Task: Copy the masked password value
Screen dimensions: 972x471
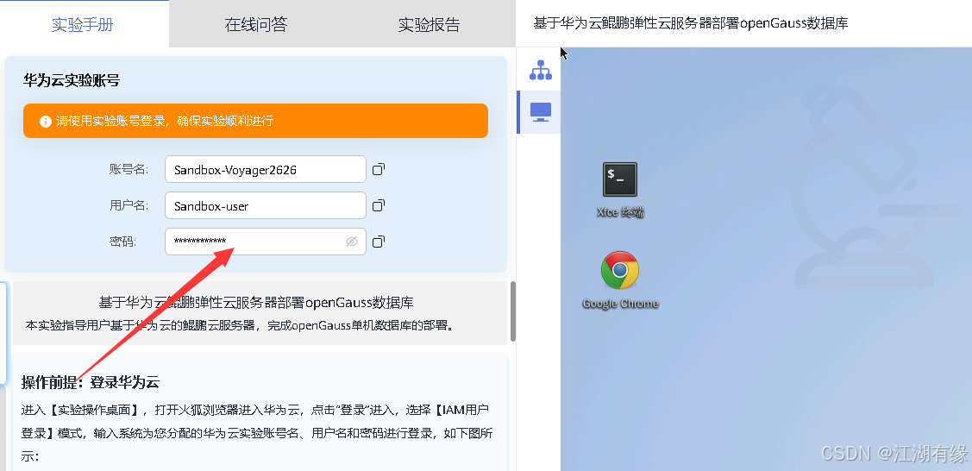Action: 379,242
